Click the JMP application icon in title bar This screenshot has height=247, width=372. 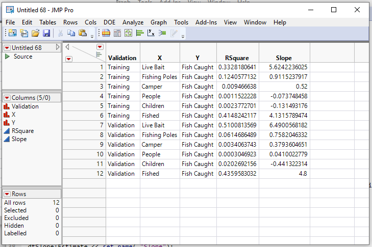10,10
